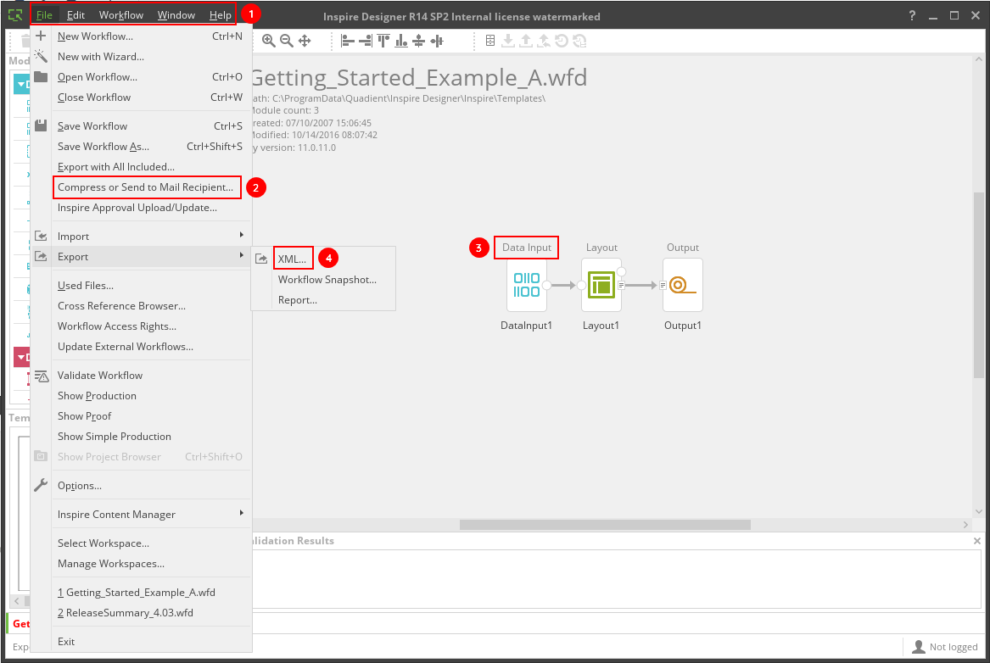This screenshot has width=990, height=663.
Task: Expand the Import submenu
Action: click(x=142, y=237)
